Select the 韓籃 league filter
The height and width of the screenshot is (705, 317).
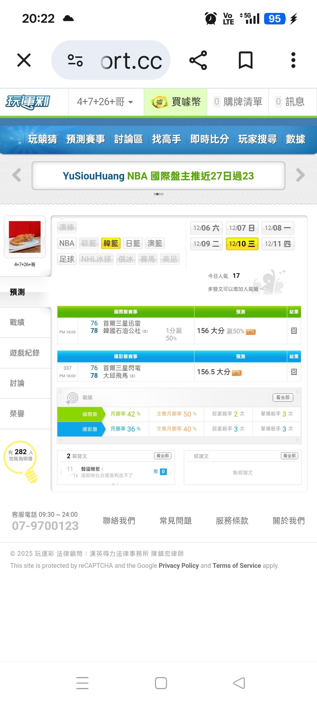111,243
